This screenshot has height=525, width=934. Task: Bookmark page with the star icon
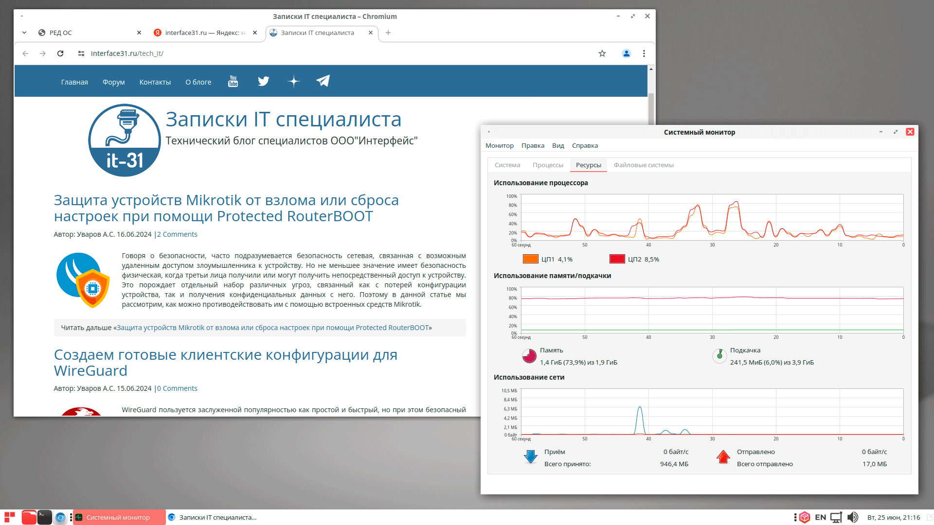click(x=602, y=53)
